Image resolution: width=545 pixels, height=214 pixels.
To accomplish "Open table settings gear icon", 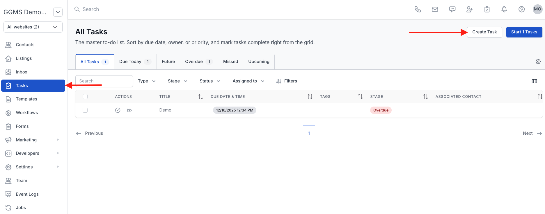I will pos(538,62).
